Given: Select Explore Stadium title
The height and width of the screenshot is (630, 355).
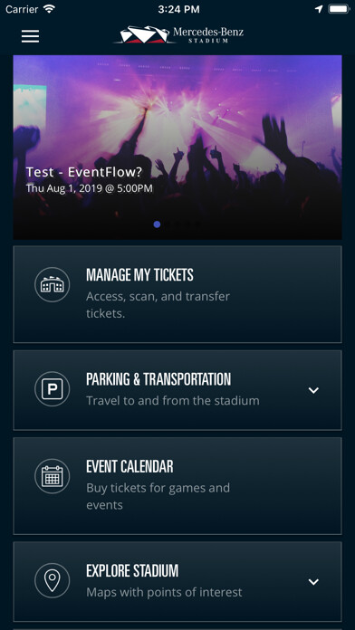Looking at the screenshot, I should 132,571.
